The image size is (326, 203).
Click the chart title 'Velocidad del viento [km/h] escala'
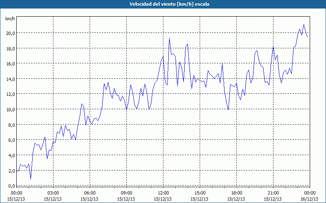[169, 4]
